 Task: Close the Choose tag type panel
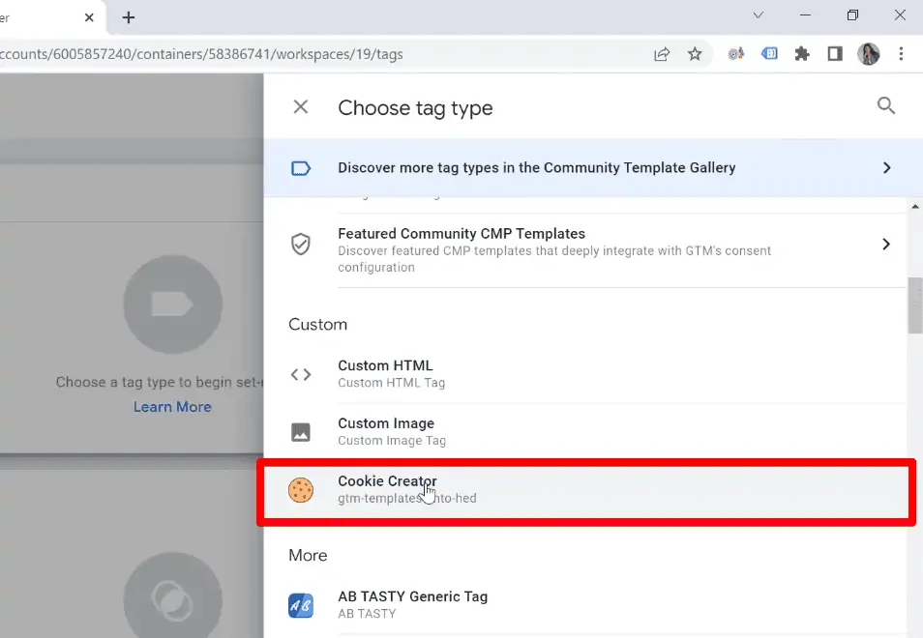[300, 106]
